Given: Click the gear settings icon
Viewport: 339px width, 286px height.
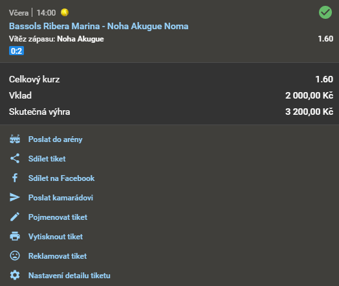Looking at the screenshot, I should 15,275.
